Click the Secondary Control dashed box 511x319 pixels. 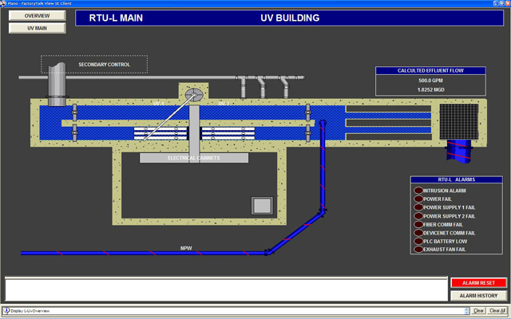point(94,64)
